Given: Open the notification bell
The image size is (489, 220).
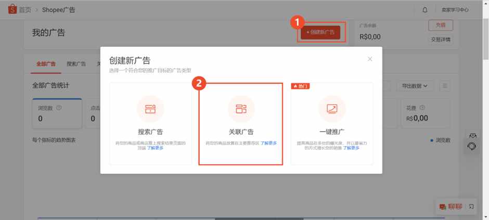Looking at the screenshot, I should pyautogui.click(x=425, y=10).
